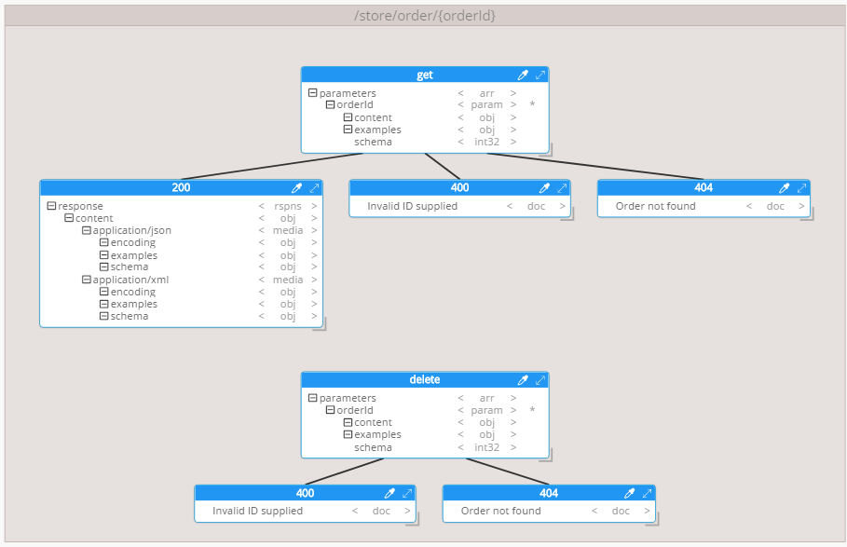Toggle examples expander in the delete node
Screen dimensions: 847x547
348,434
